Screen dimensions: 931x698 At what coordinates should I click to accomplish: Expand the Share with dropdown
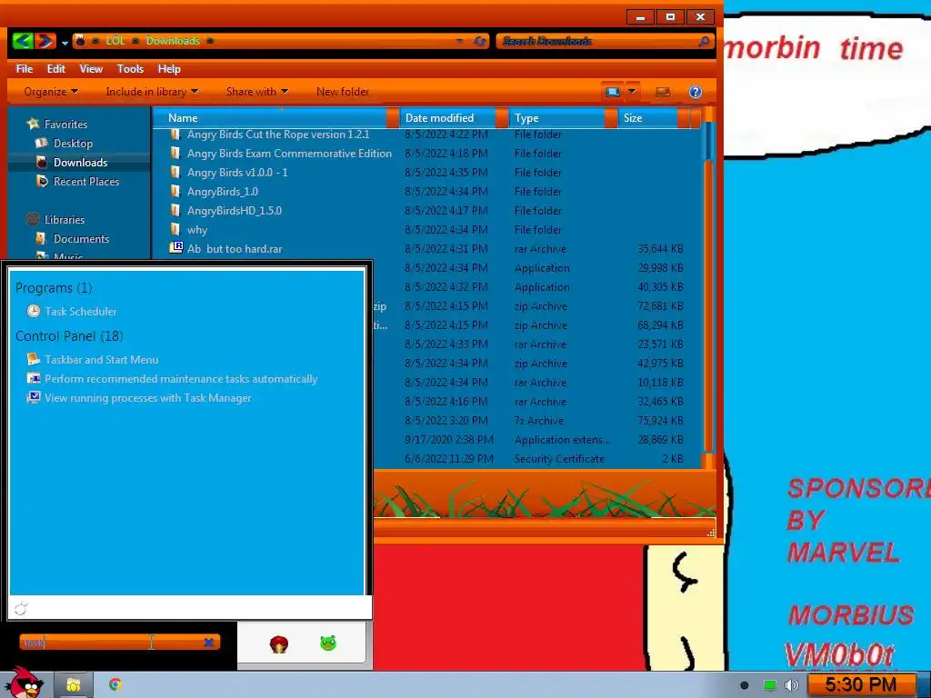click(x=257, y=92)
